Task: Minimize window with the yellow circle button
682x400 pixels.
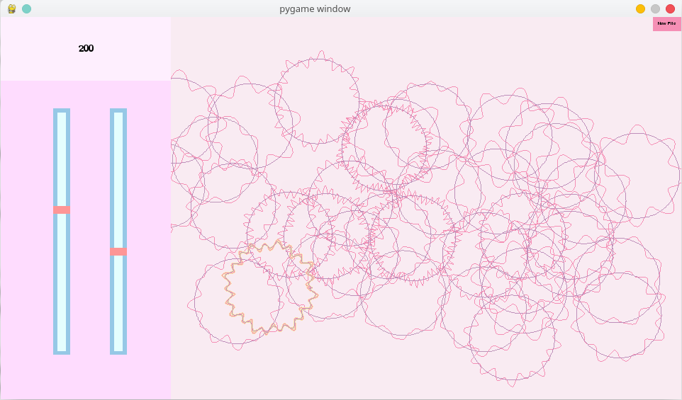Action: coord(640,8)
